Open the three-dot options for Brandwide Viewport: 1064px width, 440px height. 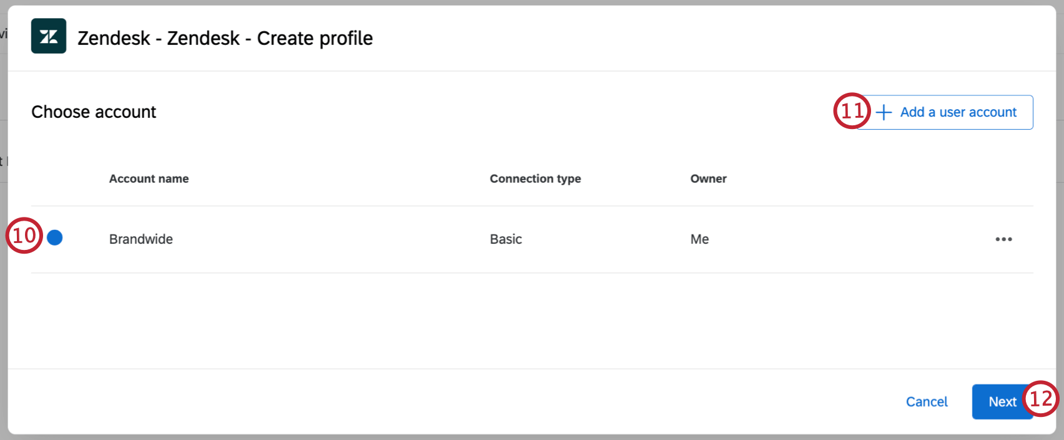coord(1003,239)
